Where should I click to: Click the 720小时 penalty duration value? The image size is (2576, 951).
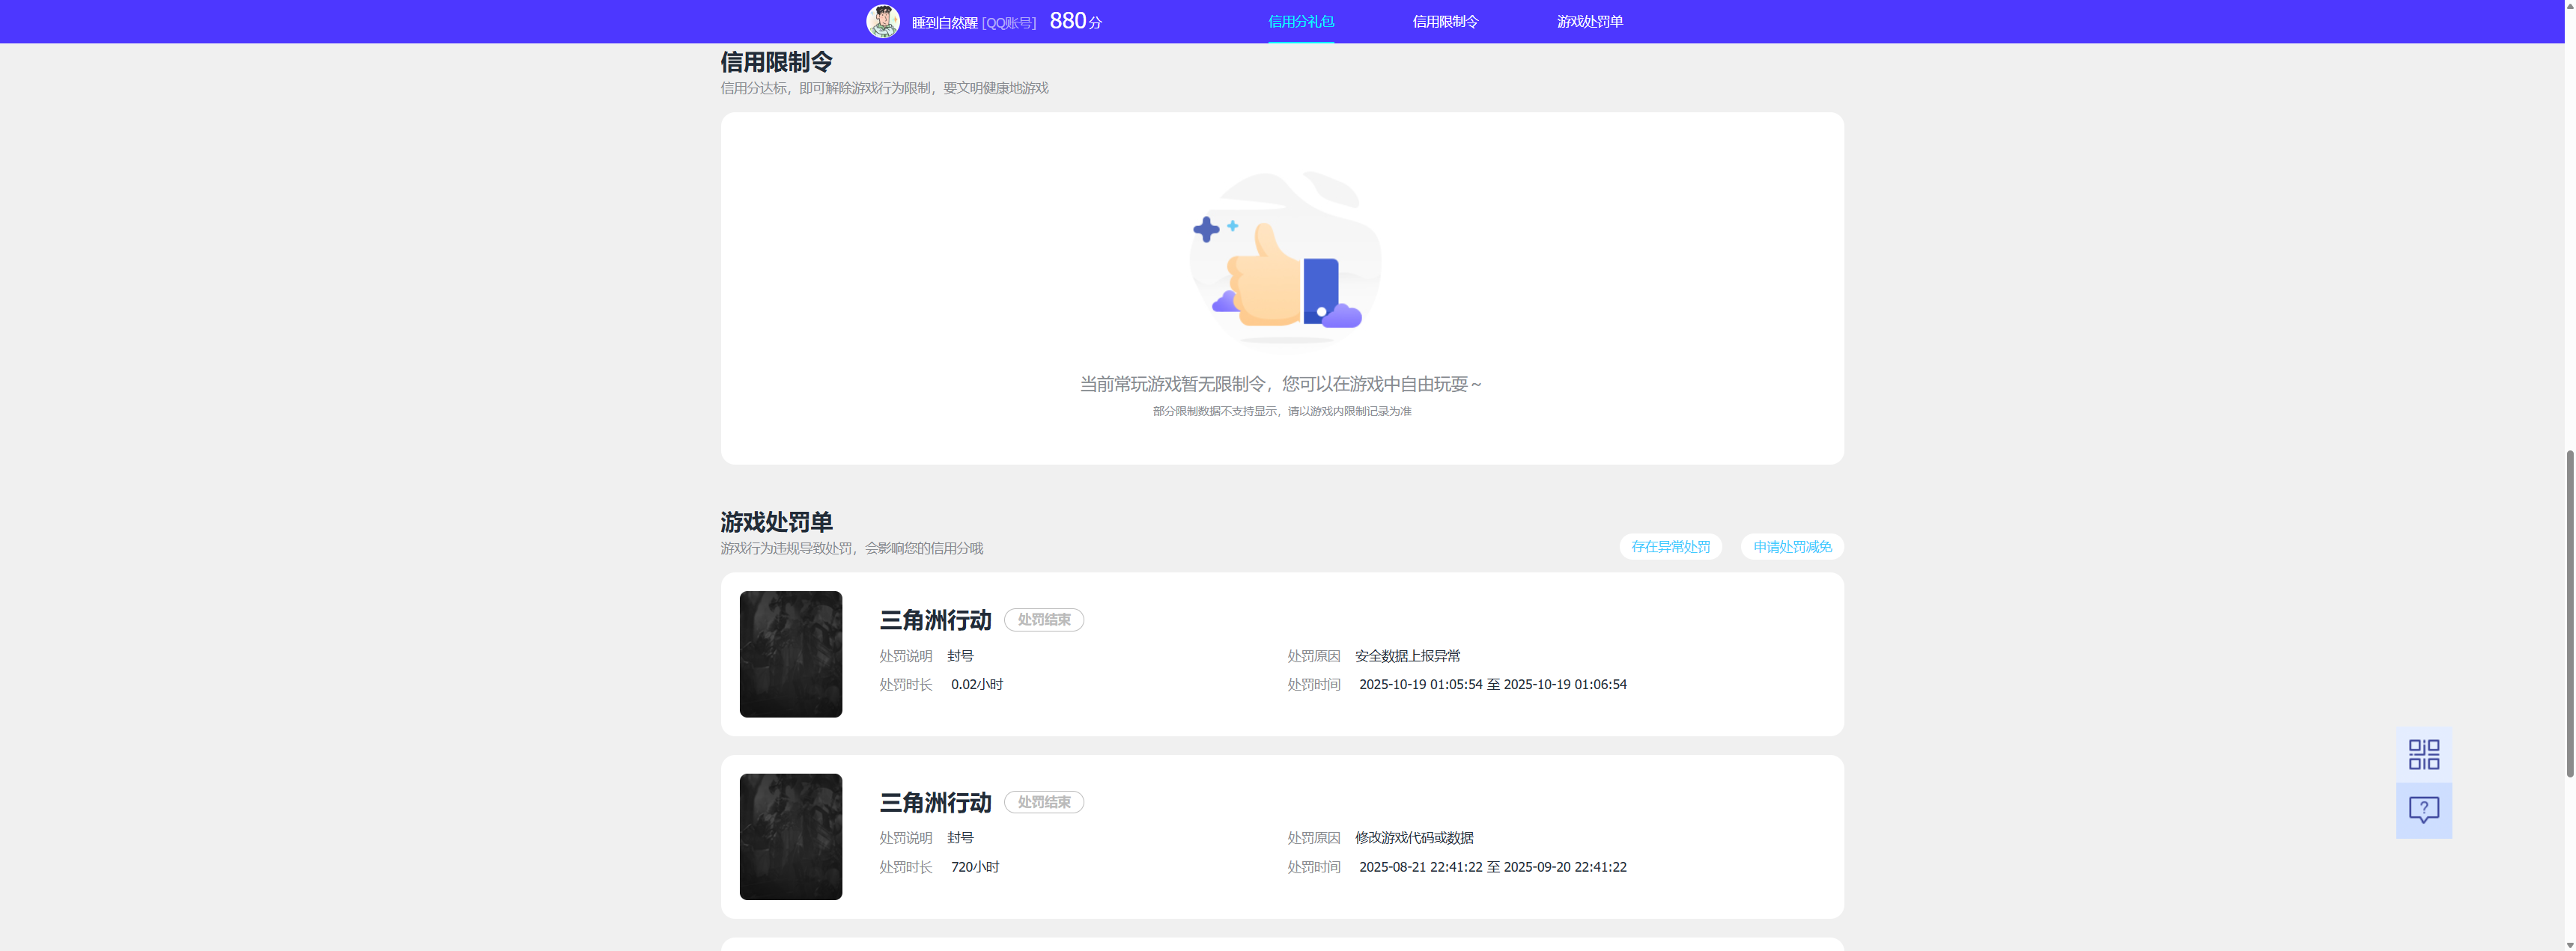tap(975, 867)
